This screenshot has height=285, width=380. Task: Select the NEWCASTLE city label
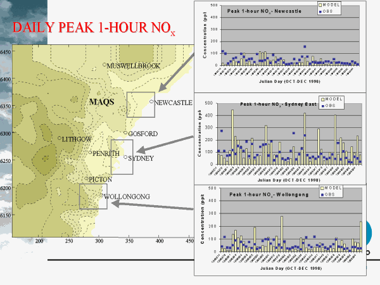pyautogui.click(x=174, y=103)
